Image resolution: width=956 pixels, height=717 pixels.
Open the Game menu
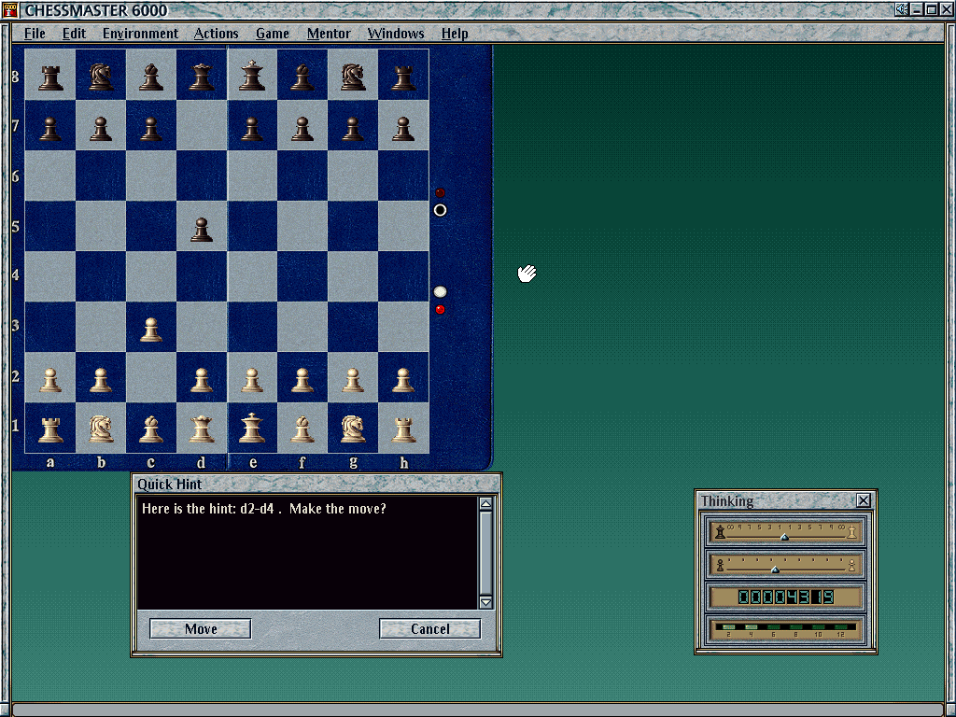[272, 34]
